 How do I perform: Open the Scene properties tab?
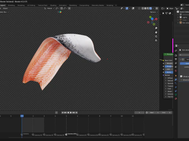click(176, 67)
